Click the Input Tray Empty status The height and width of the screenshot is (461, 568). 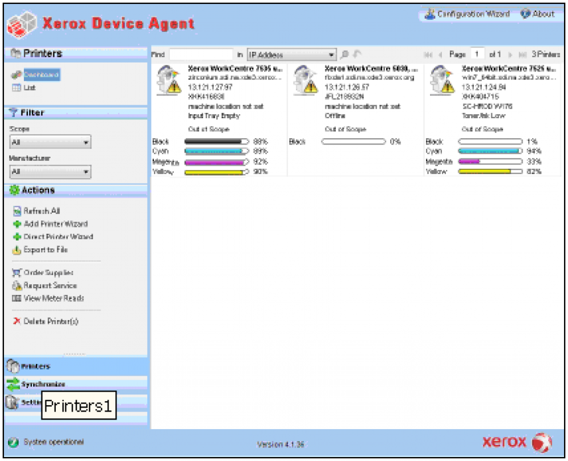click(214, 116)
